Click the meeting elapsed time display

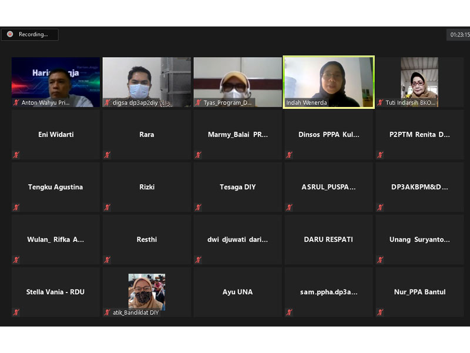pyautogui.click(x=459, y=35)
